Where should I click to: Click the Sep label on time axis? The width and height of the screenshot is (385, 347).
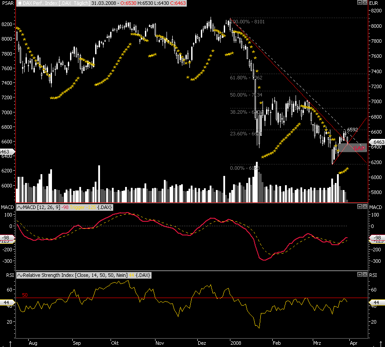pyautogui.click(x=77, y=343)
